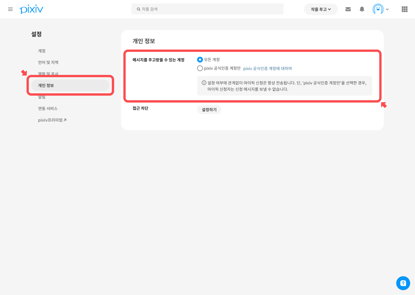Select the pixiv 공식인증 계정만 radio button
The height and width of the screenshot is (295, 415).
[200, 68]
